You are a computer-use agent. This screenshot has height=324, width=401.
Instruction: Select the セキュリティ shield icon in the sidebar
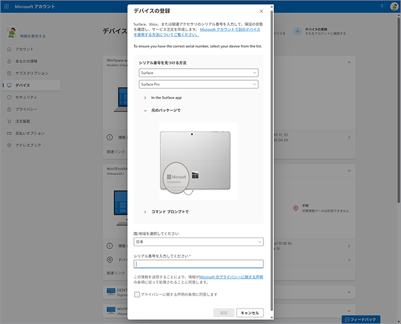point(9,97)
